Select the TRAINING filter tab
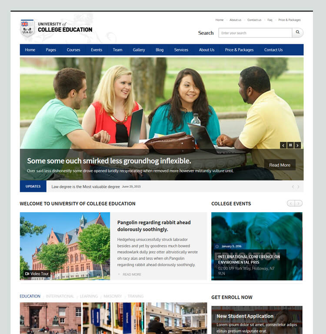Screen dimensions: 326x334 coord(136,296)
